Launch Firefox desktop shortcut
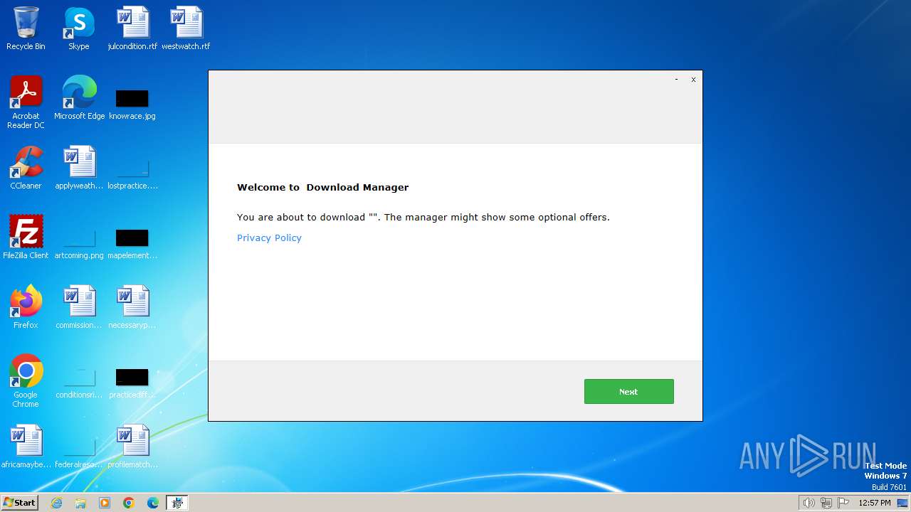Screen dimensions: 911x512 tap(26, 307)
